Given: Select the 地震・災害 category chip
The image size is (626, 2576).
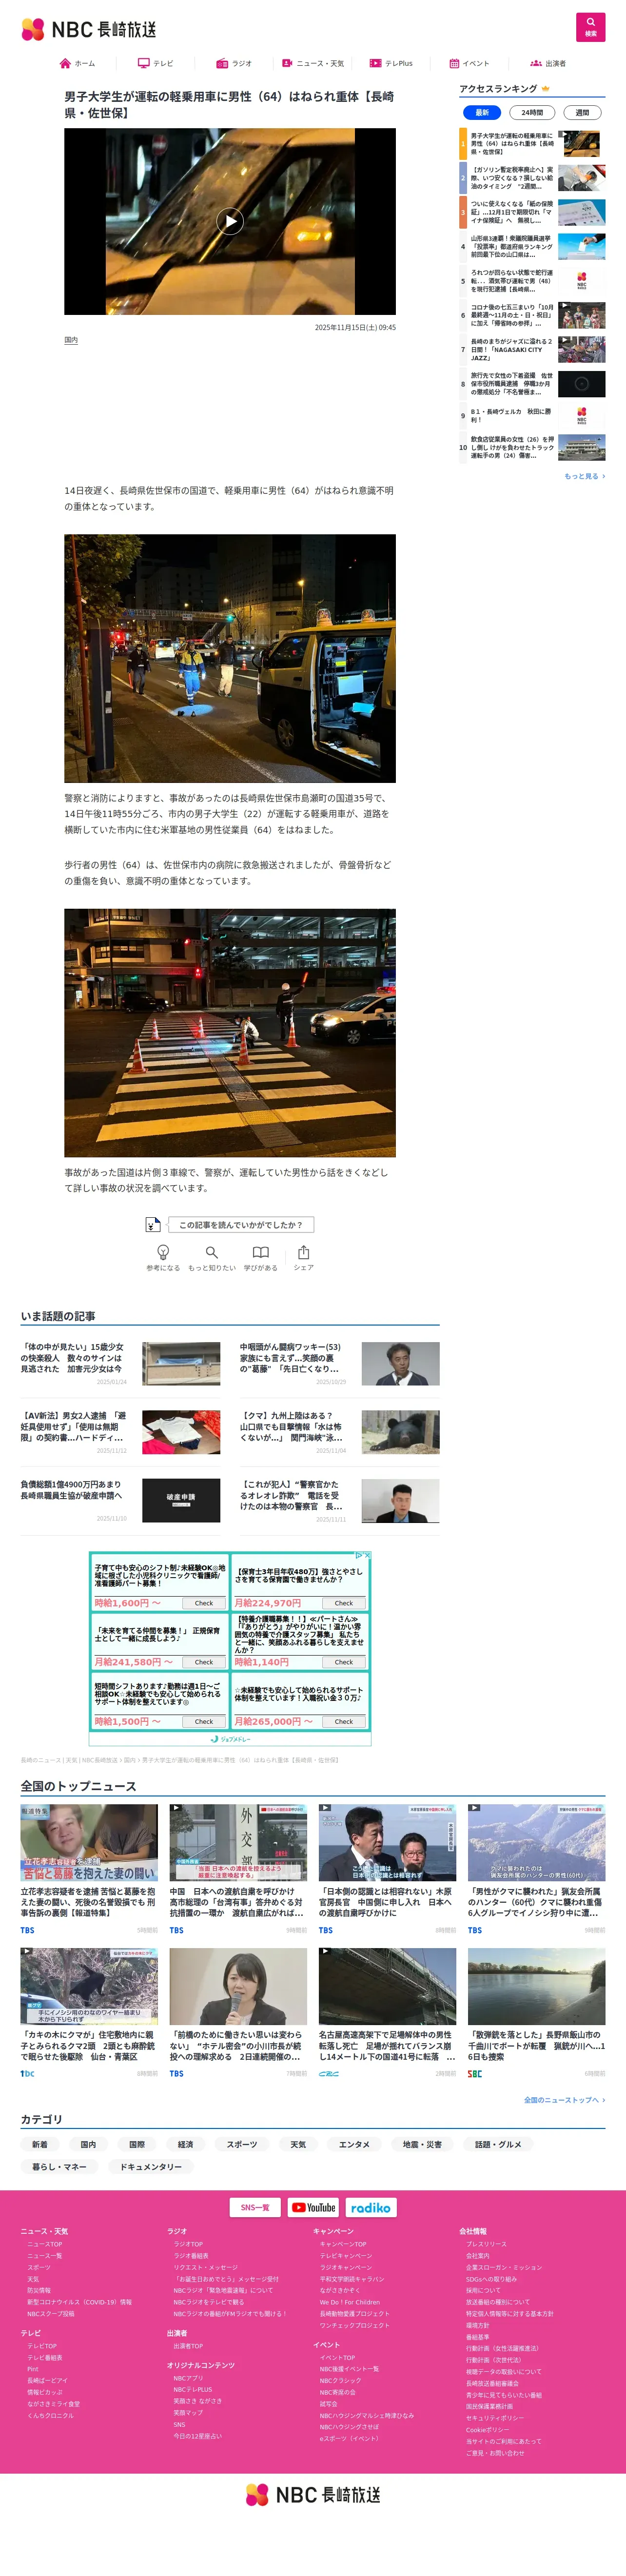Looking at the screenshot, I should 422,2144.
